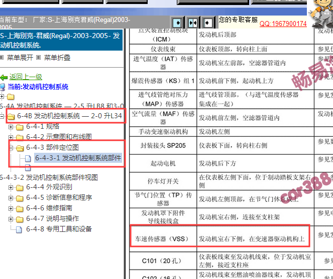Click the 6-4-3-1 document icon
333x279 pixels.
click(28, 158)
